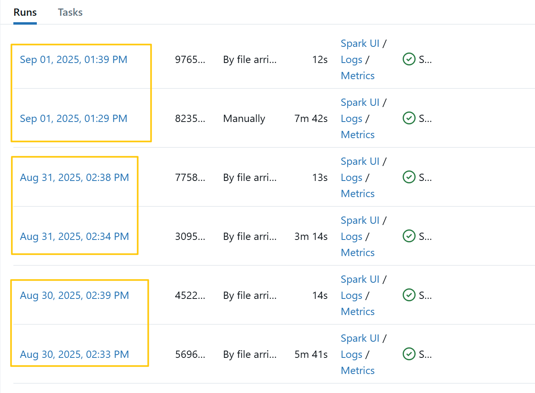Open Metrics for the 02:34 PM run
535x393 pixels.
tap(358, 252)
